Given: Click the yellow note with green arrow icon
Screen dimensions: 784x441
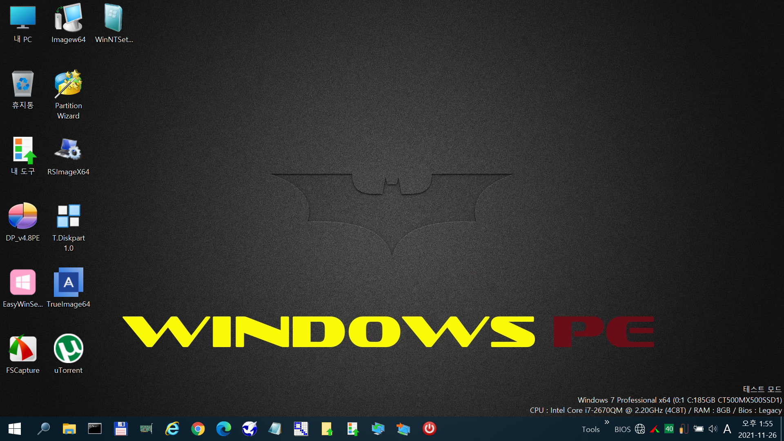Looking at the screenshot, I should [x=326, y=429].
